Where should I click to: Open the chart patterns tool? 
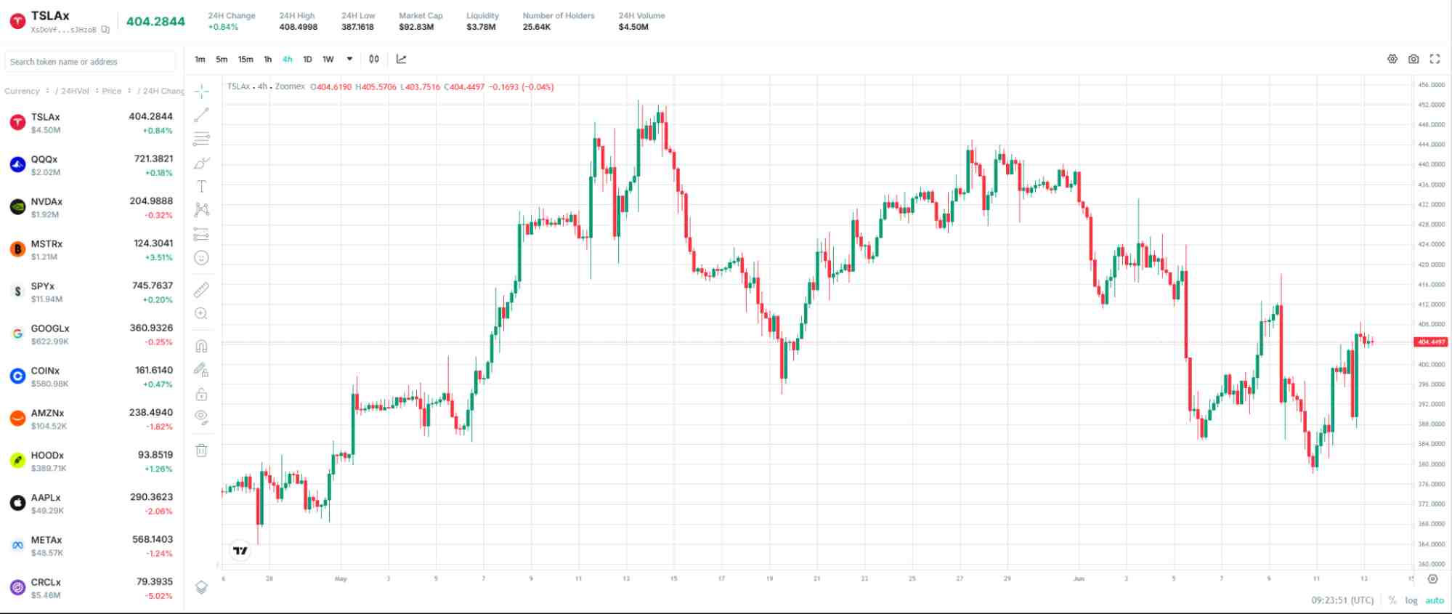point(202,210)
